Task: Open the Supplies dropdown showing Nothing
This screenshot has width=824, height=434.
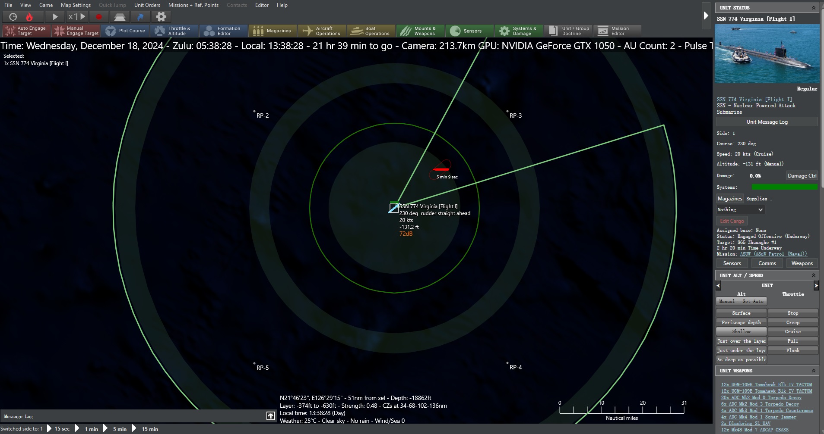Action: click(740, 209)
